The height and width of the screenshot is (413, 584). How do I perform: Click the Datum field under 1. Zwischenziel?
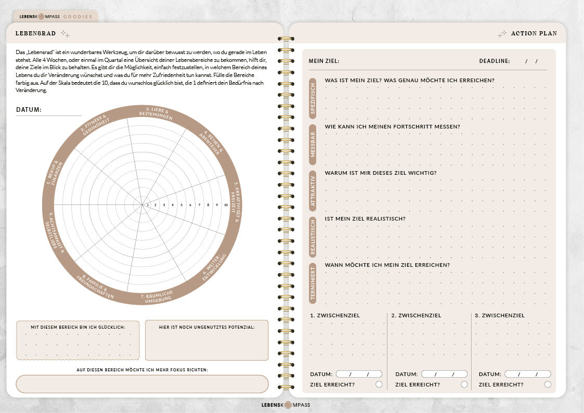359,374
